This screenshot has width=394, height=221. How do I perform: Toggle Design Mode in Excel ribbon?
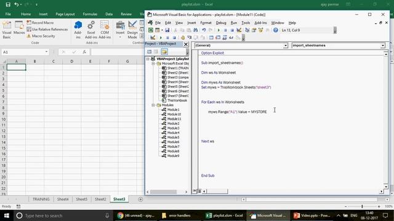132,30
